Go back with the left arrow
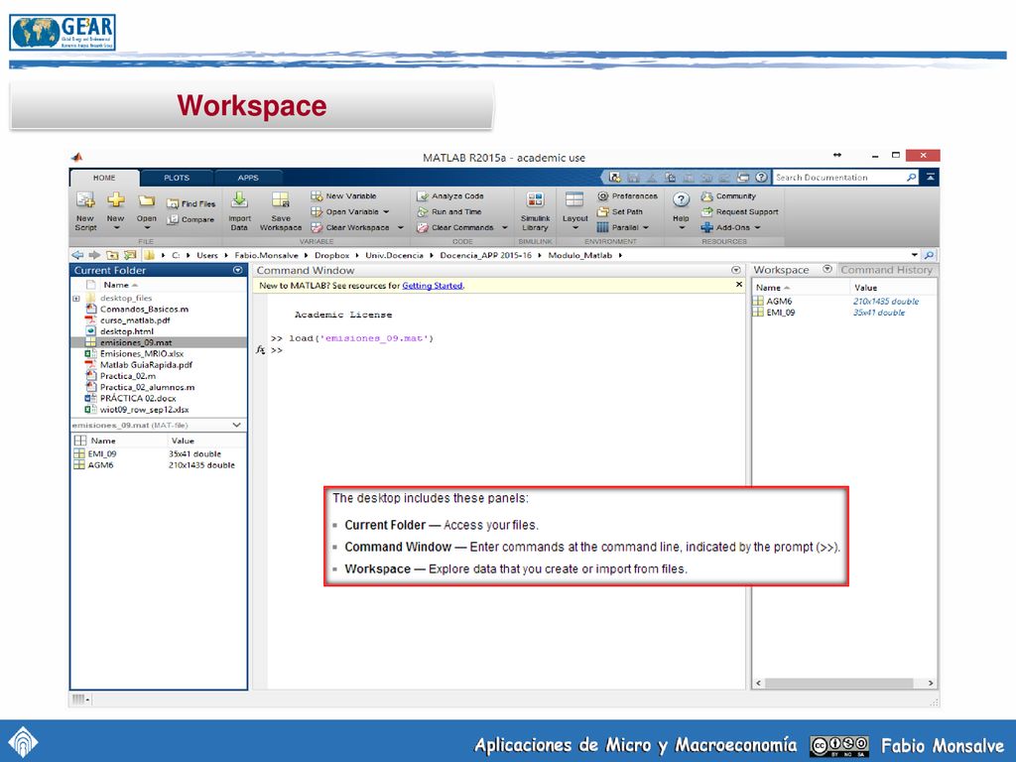The width and height of the screenshot is (1016, 762). [x=77, y=255]
